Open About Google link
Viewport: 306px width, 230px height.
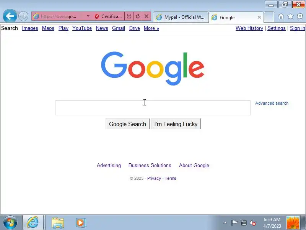tap(194, 166)
